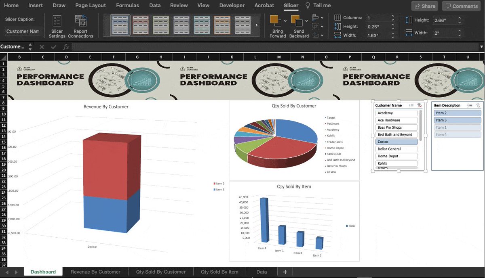The image size is (485, 278).
Task: Click the formula bar cancel X
Action: (x=42, y=47)
